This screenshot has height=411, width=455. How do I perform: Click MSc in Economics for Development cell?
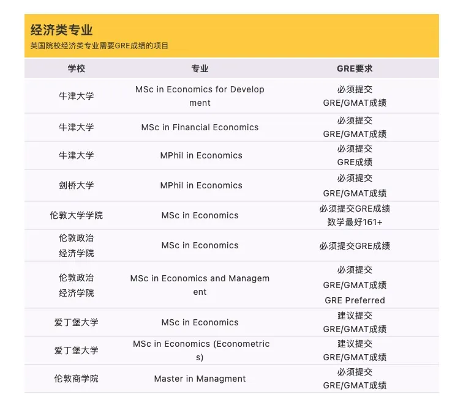coord(200,96)
